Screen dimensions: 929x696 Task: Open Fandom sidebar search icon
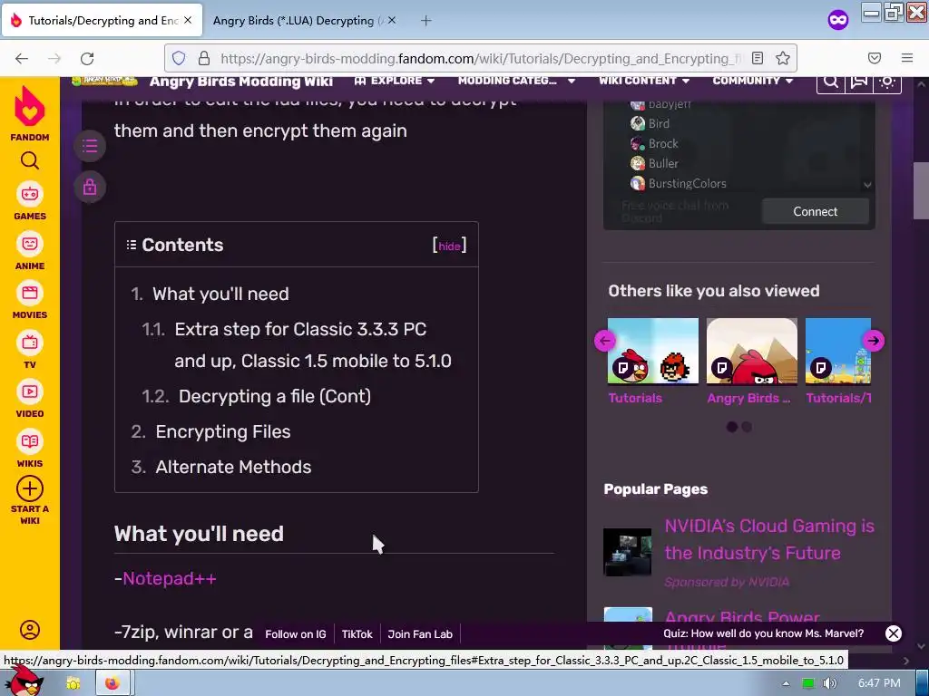tap(30, 160)
